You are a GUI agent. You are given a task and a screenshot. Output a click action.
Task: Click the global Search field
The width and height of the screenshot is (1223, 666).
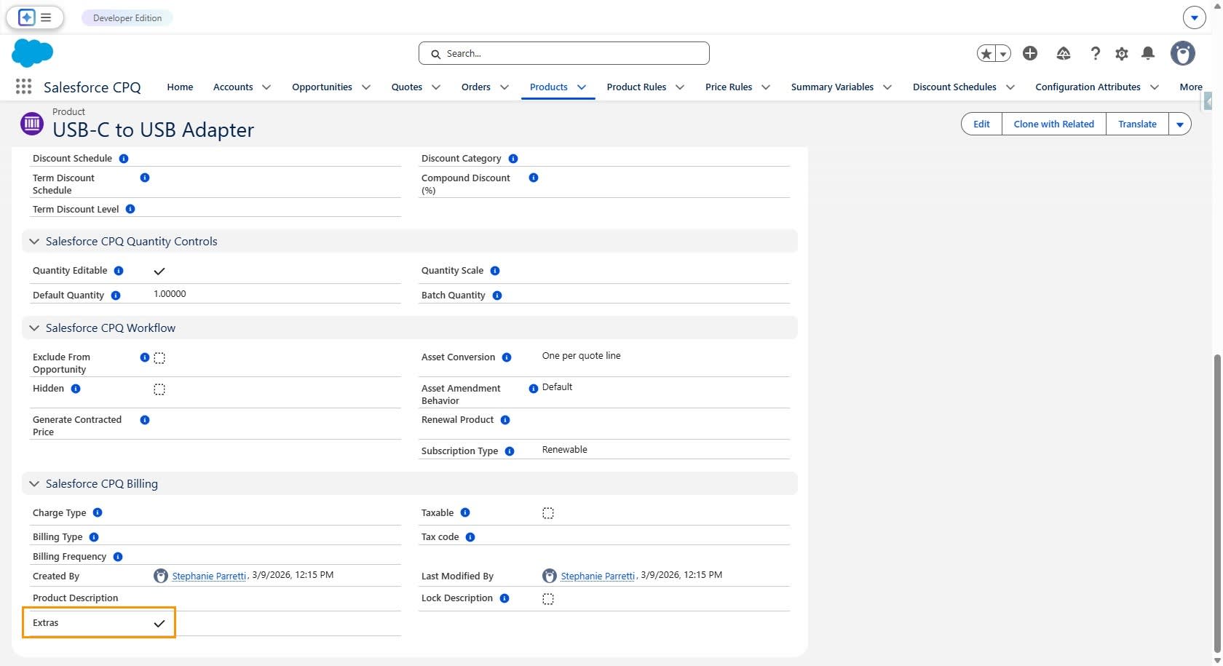[564, 53]
